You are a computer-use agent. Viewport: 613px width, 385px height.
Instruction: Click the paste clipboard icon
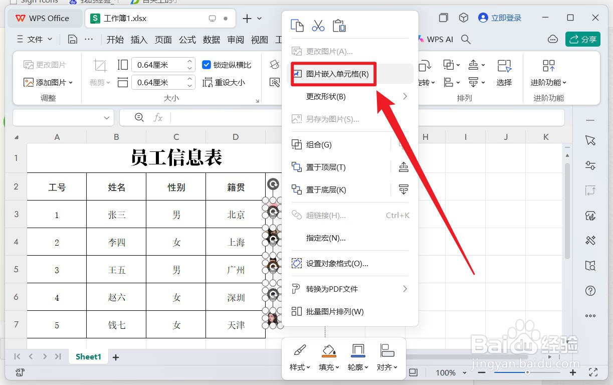click(339, 25)
